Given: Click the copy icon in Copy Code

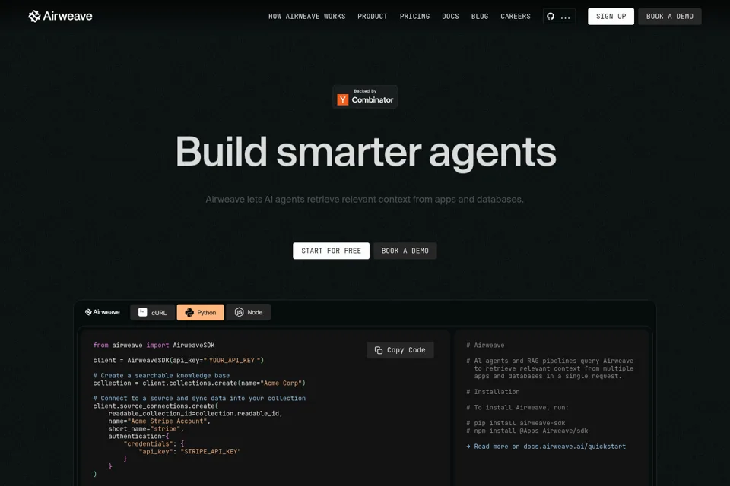Looking at the screenshot, I should (x=379, y=350).
